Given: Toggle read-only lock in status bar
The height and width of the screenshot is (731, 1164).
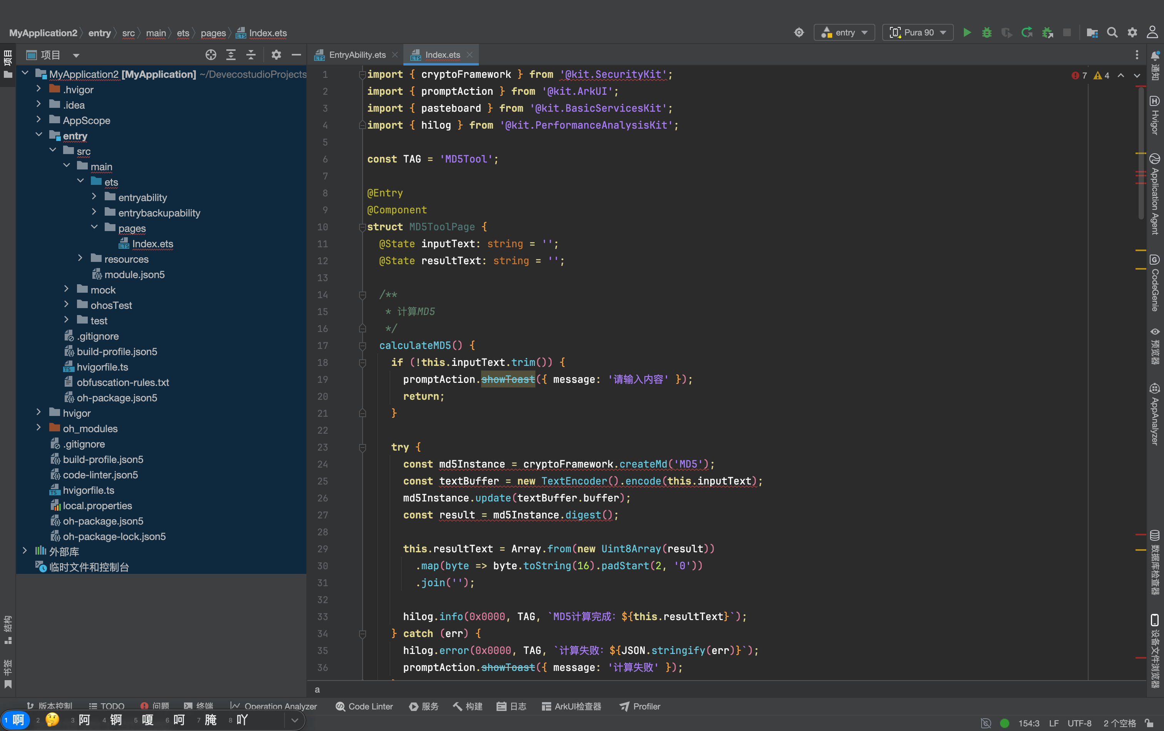Looking at the screenshot, I should pyautogui.click(x=1149, y=723).
